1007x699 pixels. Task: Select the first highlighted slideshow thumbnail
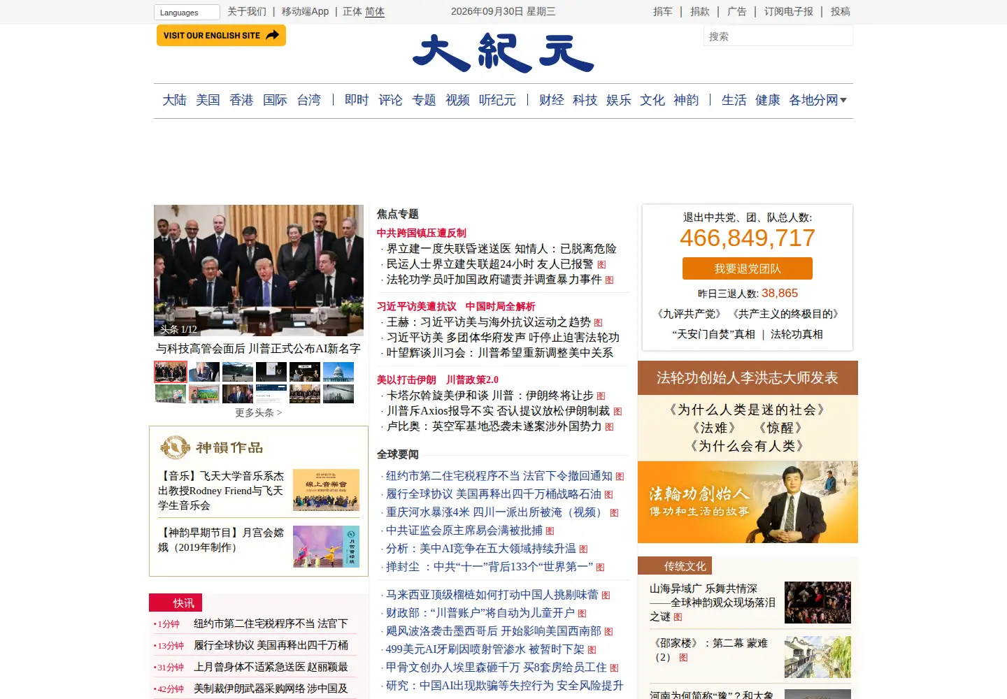(x=171, y=372)
